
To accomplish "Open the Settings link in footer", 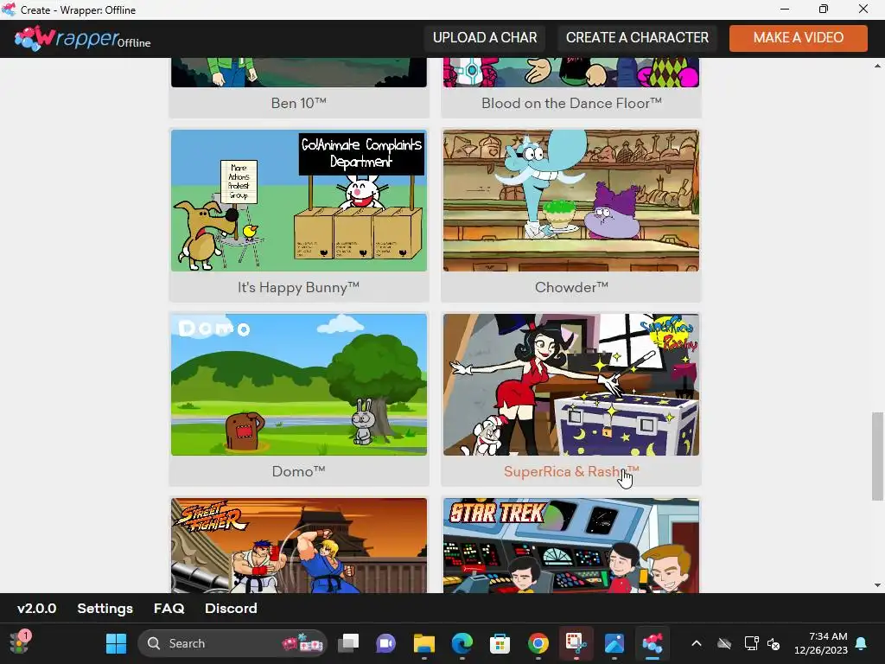I will pos(105,608).
